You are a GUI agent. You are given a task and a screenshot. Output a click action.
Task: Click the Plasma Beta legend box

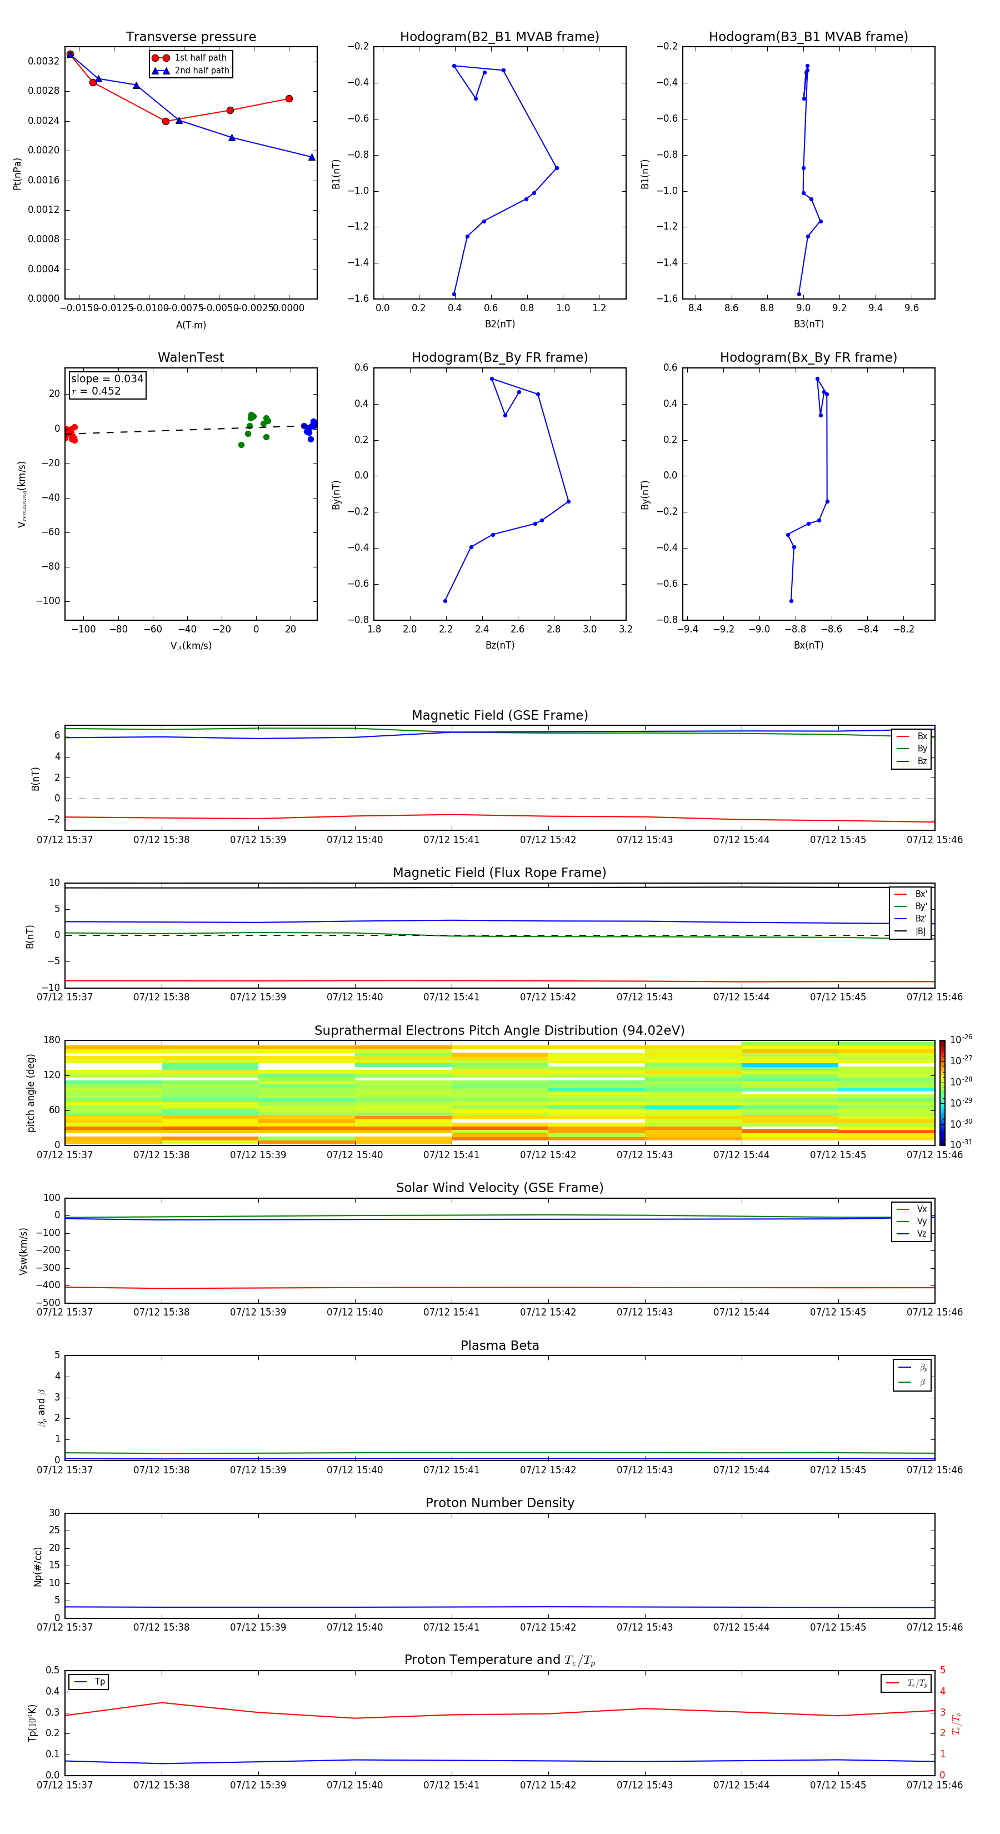[912, 1375]
